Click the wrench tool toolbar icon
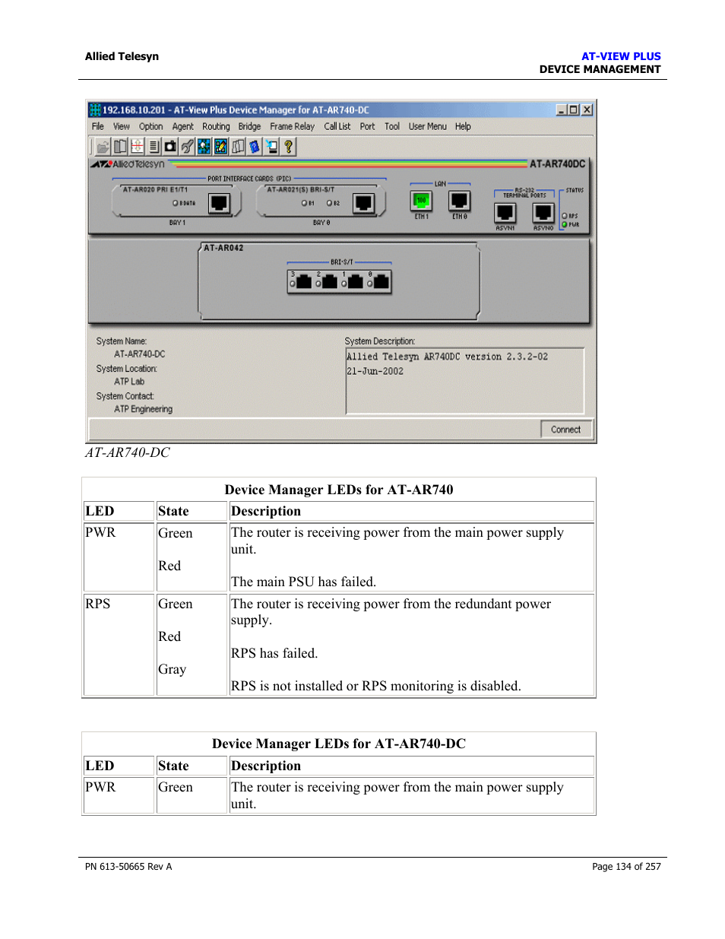Screen dimensions: 725x939 point(187,147)
